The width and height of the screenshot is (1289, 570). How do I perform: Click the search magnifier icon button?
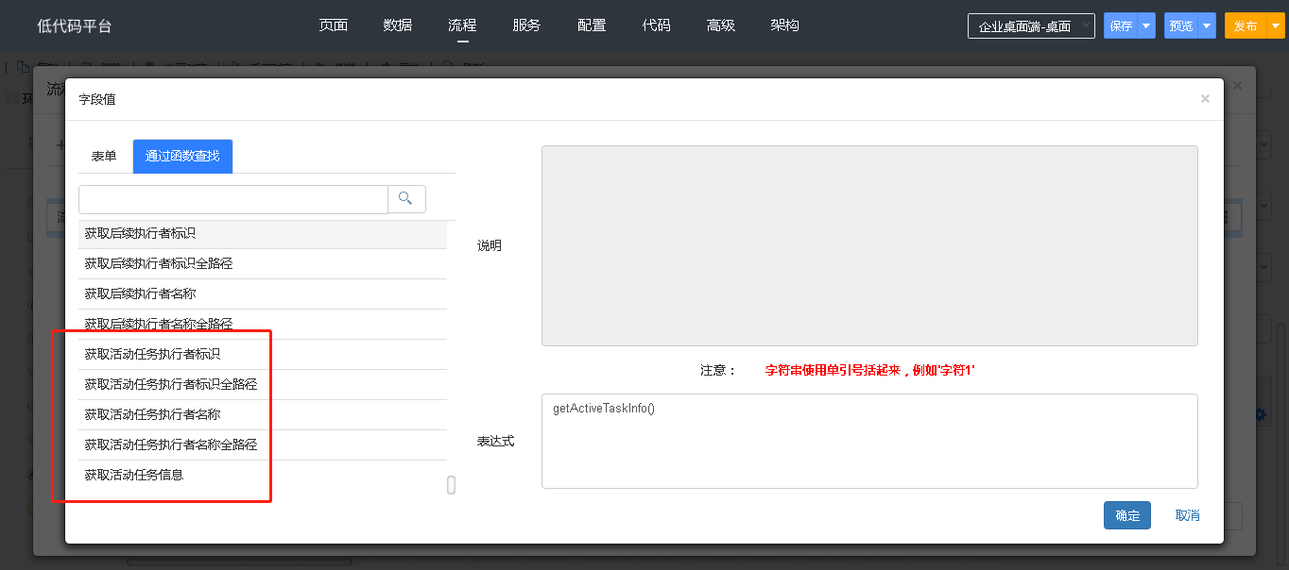[x=406, y=199]
